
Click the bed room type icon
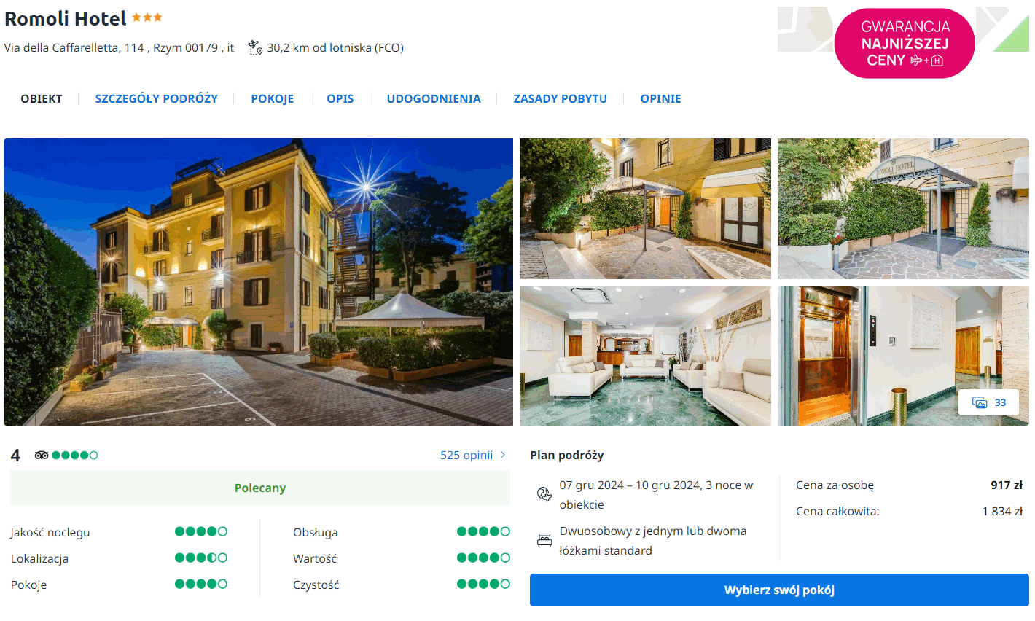click(x=544, y=541)
